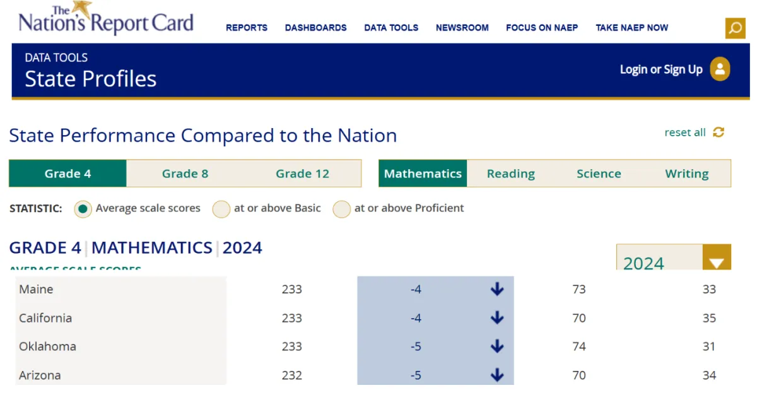Click the Maine state row name
Viewport: 757px width, 407px height.
coord(36,290)
